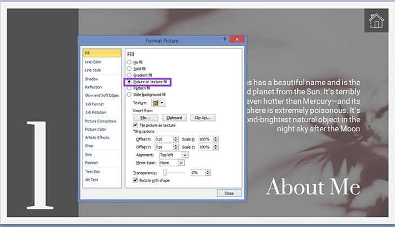Image resolution: width=395 pixels, height=227 pixels.
Task: Click the home icon on the slide
Action: 376,20
